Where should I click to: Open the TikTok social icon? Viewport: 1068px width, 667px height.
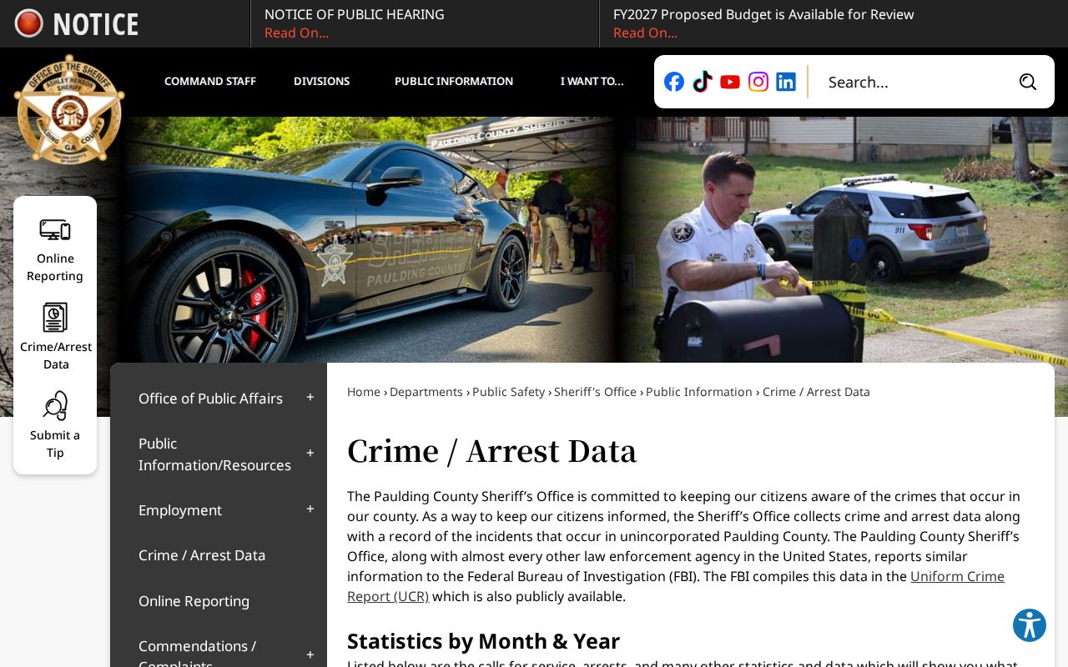pyautogui.click(x=703, y=82)
